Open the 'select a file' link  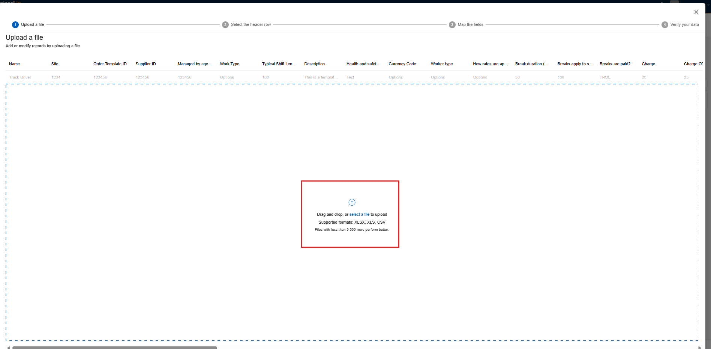tap(359, 215)
